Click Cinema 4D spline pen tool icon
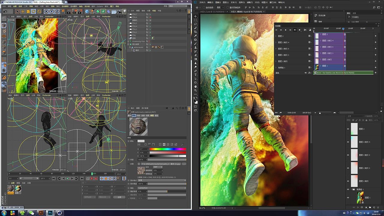This screenshot has width=384, height=216. 92,11
